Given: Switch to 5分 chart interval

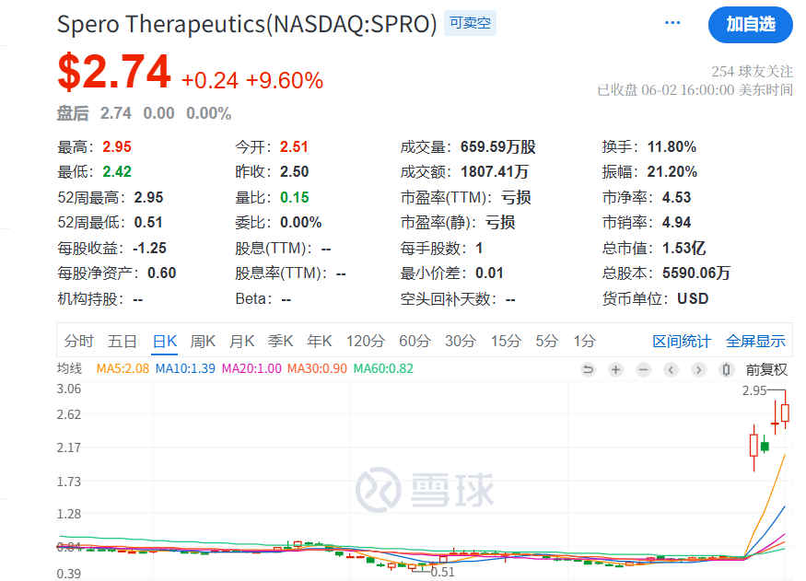Looking at the screenshot, I should (x=547, y=341).
